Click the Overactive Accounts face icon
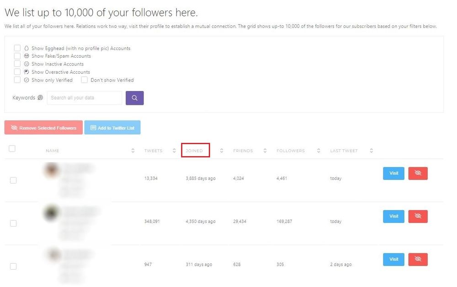457x287 pixels. [27, 72]
